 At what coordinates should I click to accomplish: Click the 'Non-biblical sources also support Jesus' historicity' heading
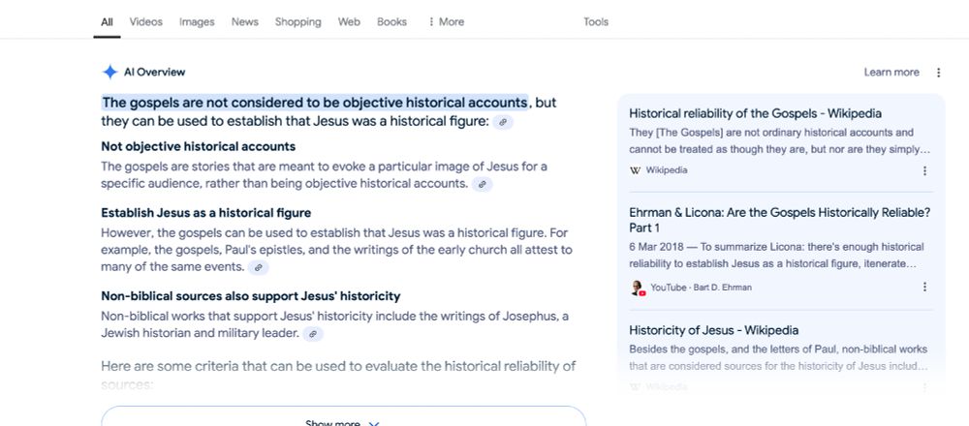[x=251, y=296]
